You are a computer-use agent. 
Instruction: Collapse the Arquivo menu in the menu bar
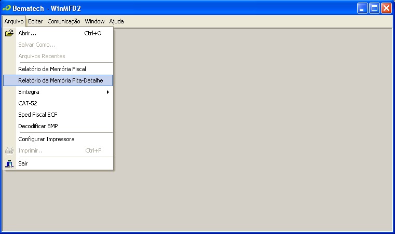[14, 21]
